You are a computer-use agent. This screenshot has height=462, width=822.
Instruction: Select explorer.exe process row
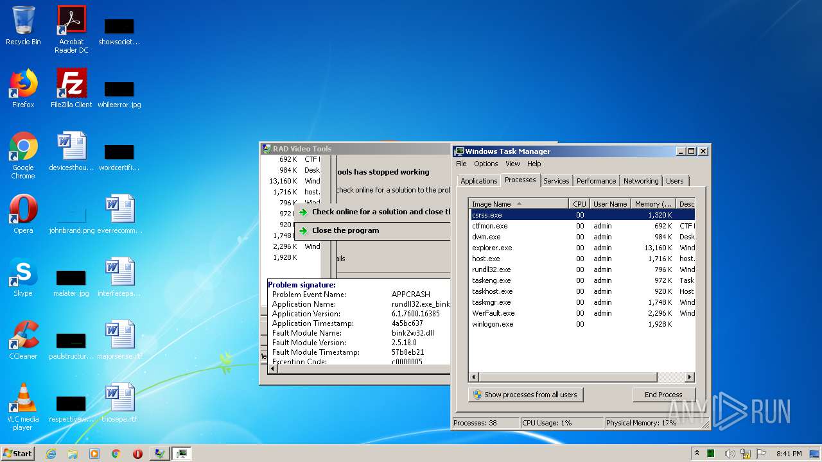[x=582, y=248]
